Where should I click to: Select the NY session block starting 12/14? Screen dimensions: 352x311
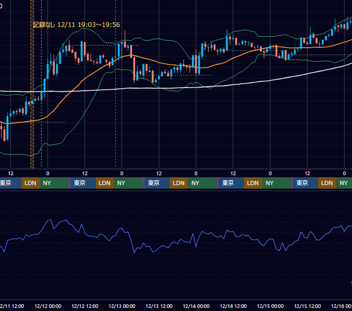(x=276, y=183)
